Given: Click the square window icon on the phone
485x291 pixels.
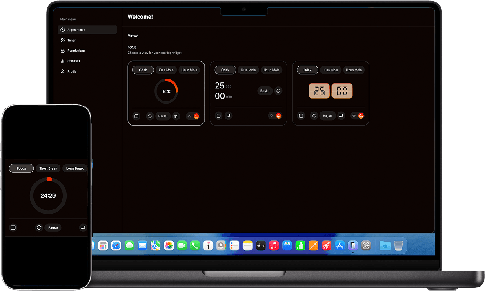Looking at the screenshot, I should (13, 228).
